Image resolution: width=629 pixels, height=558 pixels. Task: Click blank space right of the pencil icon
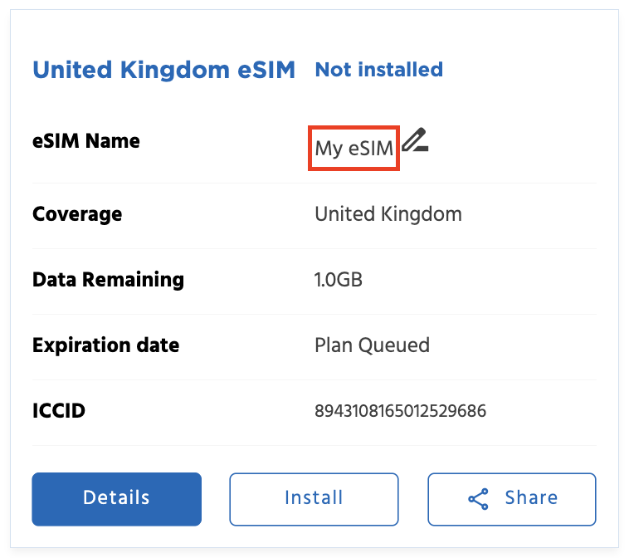click(x=514, y=143)
